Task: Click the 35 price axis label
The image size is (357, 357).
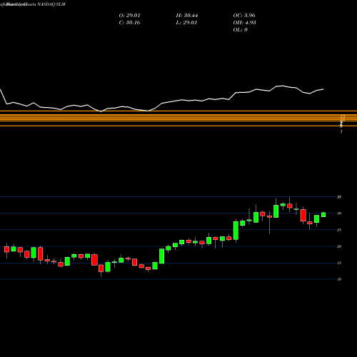Action: point(339,197)
